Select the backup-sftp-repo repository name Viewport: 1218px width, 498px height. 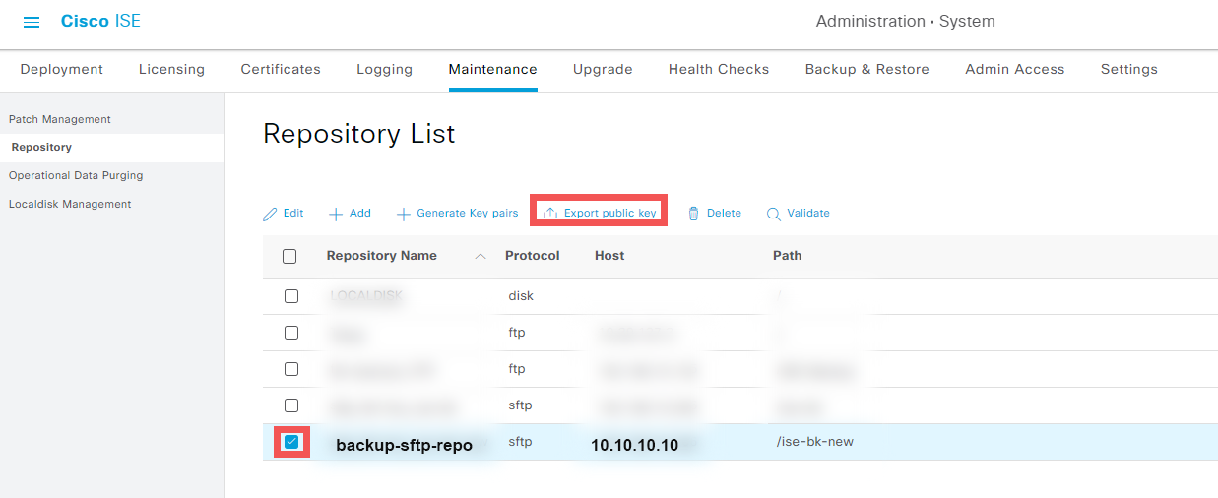tap(404, 445)
